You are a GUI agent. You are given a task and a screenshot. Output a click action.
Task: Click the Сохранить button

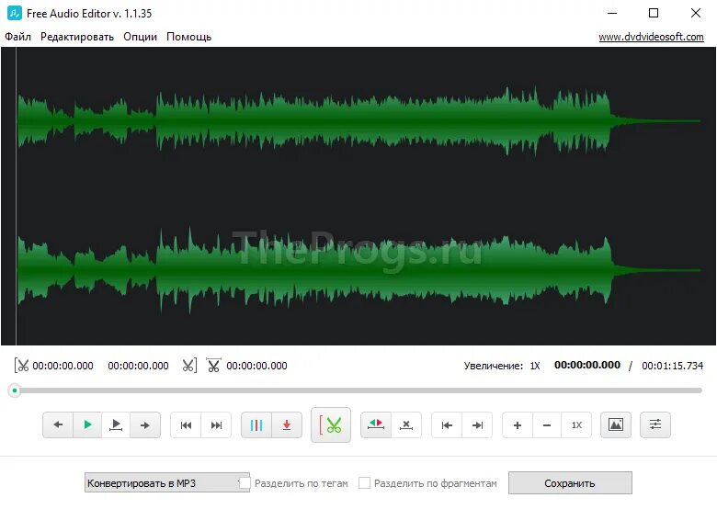570,483
